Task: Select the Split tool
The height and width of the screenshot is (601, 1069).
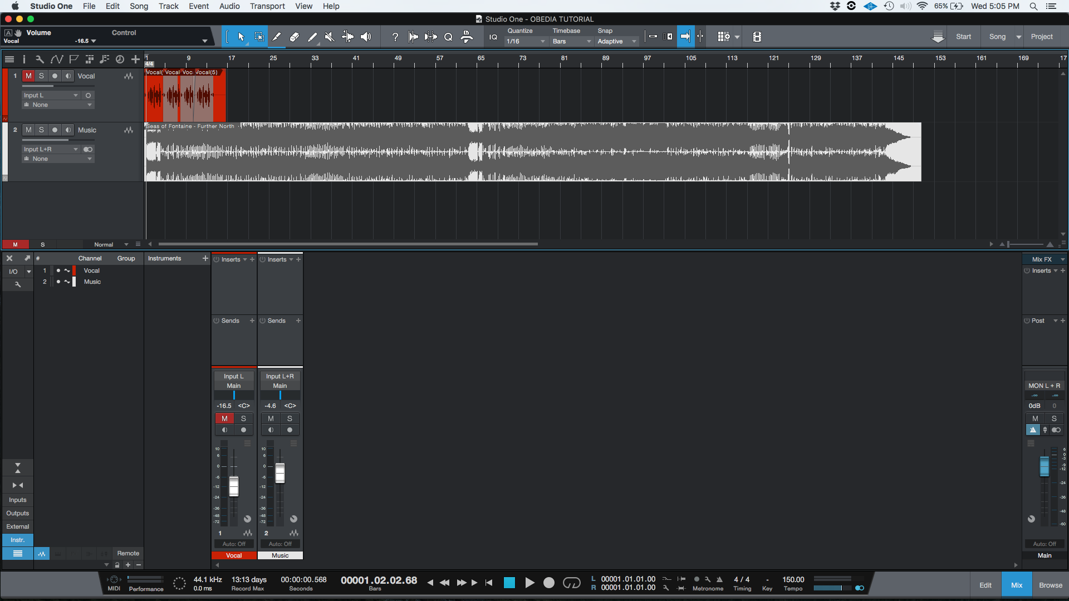Action: (x=277, y=37)
